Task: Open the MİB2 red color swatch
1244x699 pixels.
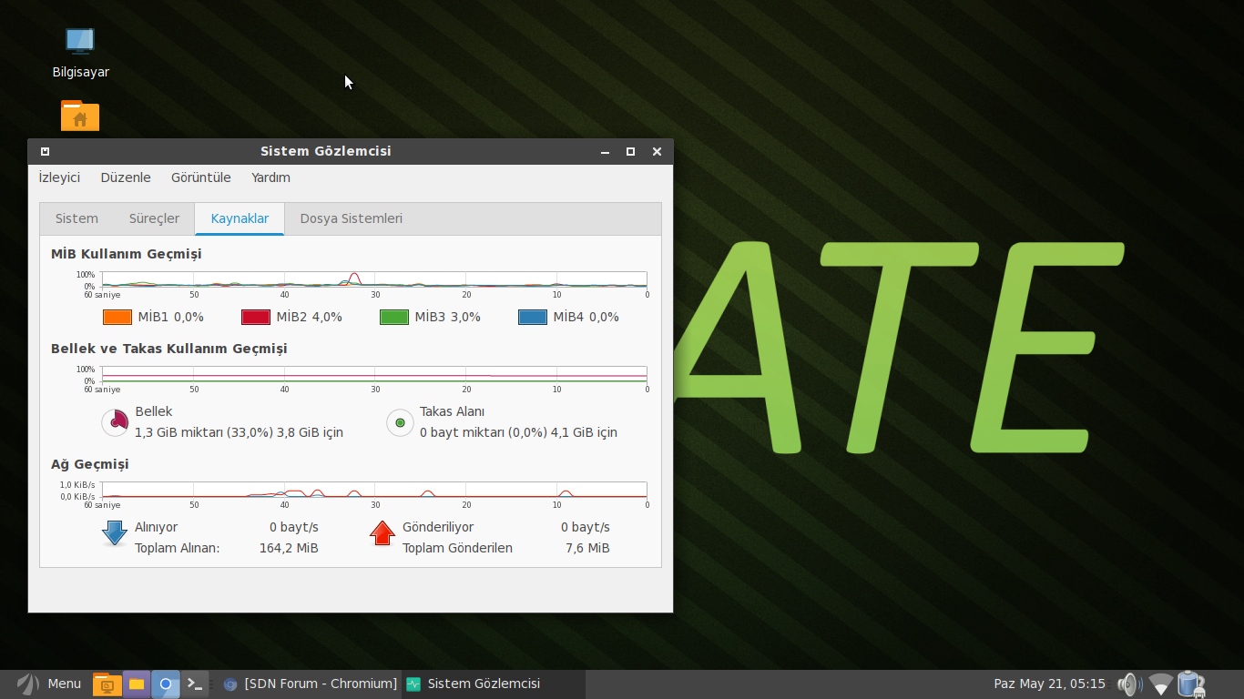Action: click(257, 317)
